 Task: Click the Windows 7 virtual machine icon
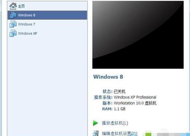pos(13,24)
